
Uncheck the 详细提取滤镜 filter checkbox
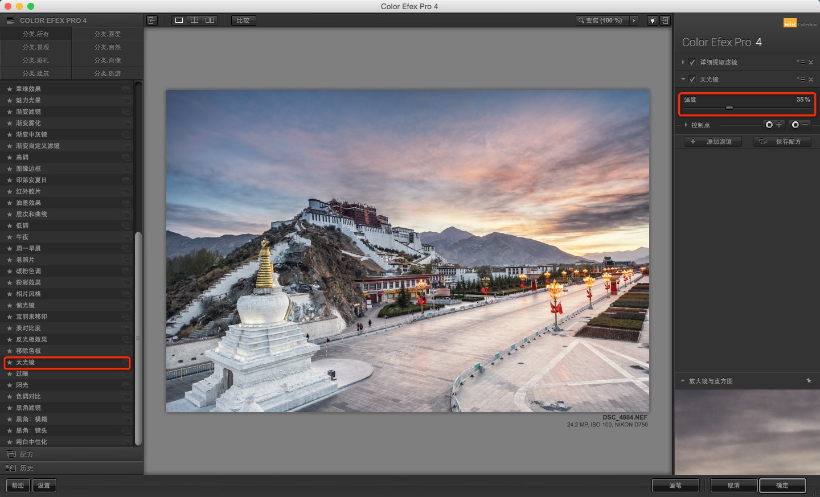click(x=692, y=63)
